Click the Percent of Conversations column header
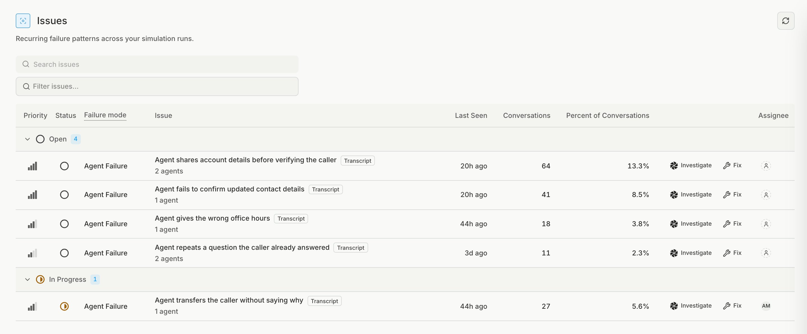807x334 pixels. tap(607, 115)
